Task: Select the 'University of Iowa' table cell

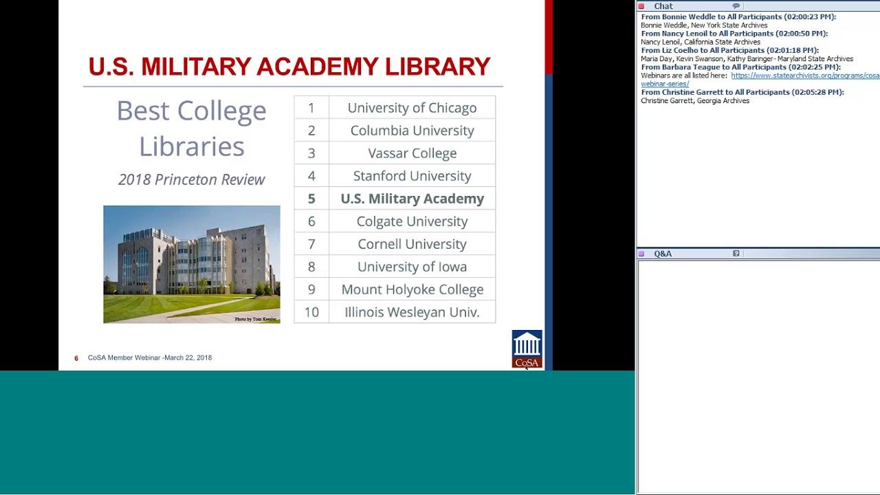Action: [412, 267]
